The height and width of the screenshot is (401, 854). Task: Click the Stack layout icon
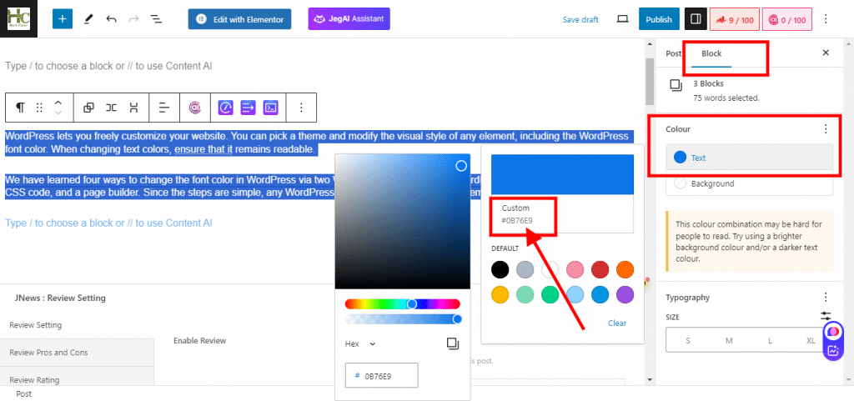click(x=133, y=108)
